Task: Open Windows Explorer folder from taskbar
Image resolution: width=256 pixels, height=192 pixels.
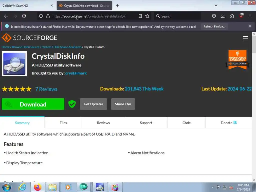Action: tap(52, 187)
